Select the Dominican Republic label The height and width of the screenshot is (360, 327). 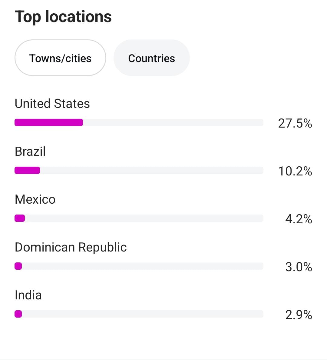click(x=71, y=247)
